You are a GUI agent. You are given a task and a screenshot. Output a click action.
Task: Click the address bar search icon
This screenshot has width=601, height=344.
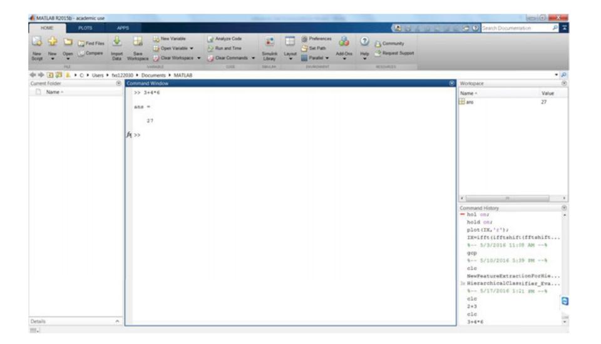[563, 75]
